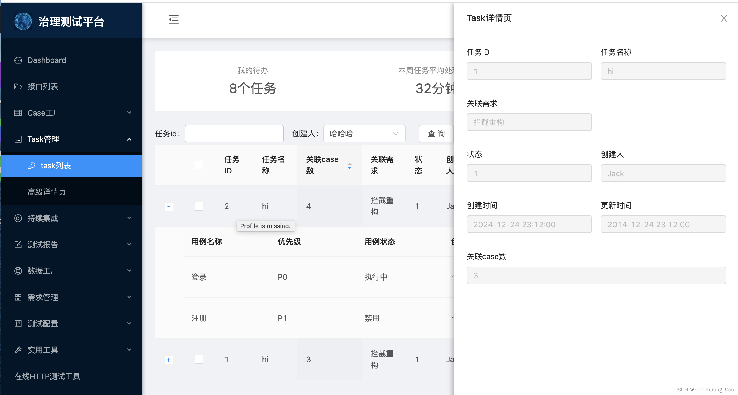Expand the 数据工厂 submenu chevron
This screenshot has width=738, height=395.
129,271
